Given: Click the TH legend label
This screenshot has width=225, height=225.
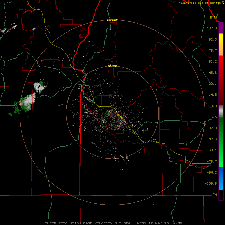Looking at the screenshot, I should point(215,194).
